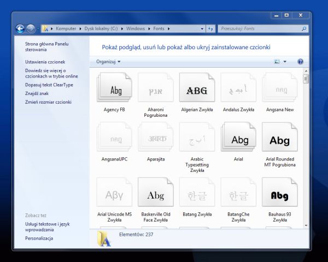
Task: Click Fonts in the breadcrumb path
Action: (159, 28)
